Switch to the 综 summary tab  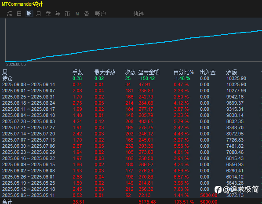10,14
